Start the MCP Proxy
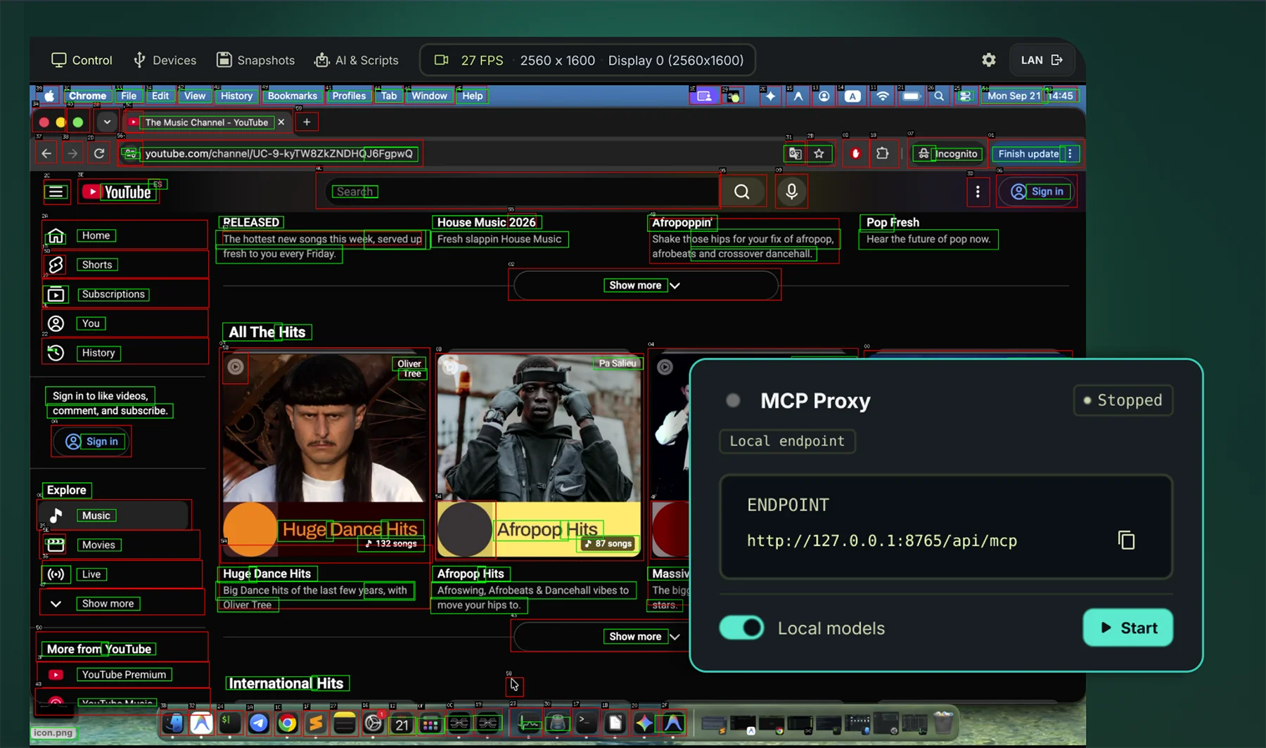1266x748 pixels. click(x=1127, y=628)
